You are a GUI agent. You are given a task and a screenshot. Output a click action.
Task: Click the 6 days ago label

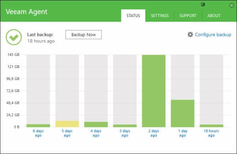(x=38, y=133)
